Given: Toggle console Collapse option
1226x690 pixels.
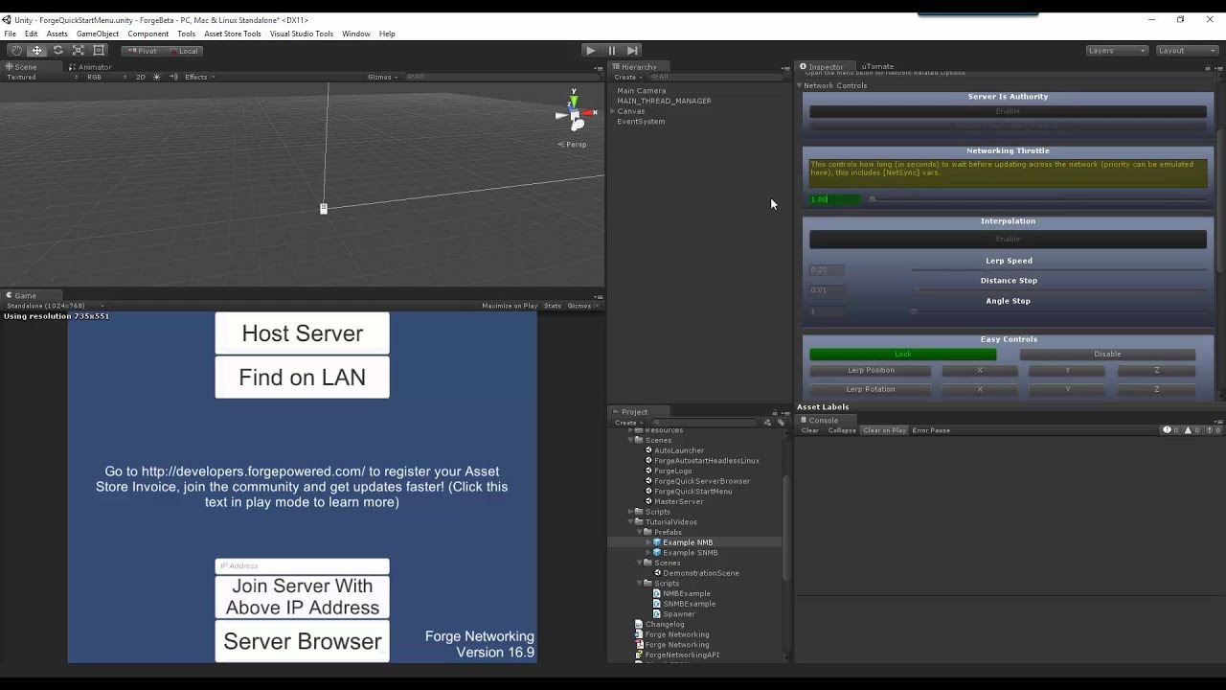Looking at the screenshot, I should [842, 430].
